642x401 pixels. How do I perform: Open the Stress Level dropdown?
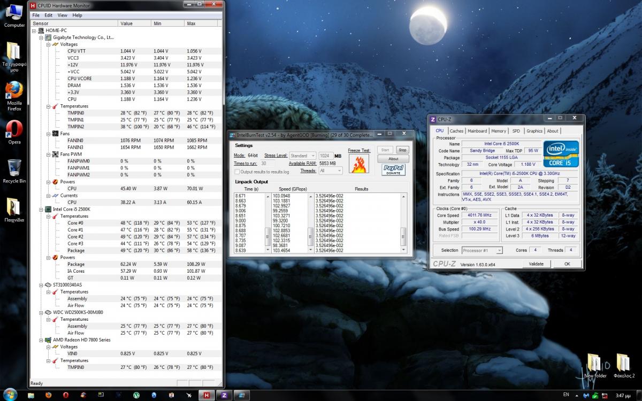tap(303, 156)
